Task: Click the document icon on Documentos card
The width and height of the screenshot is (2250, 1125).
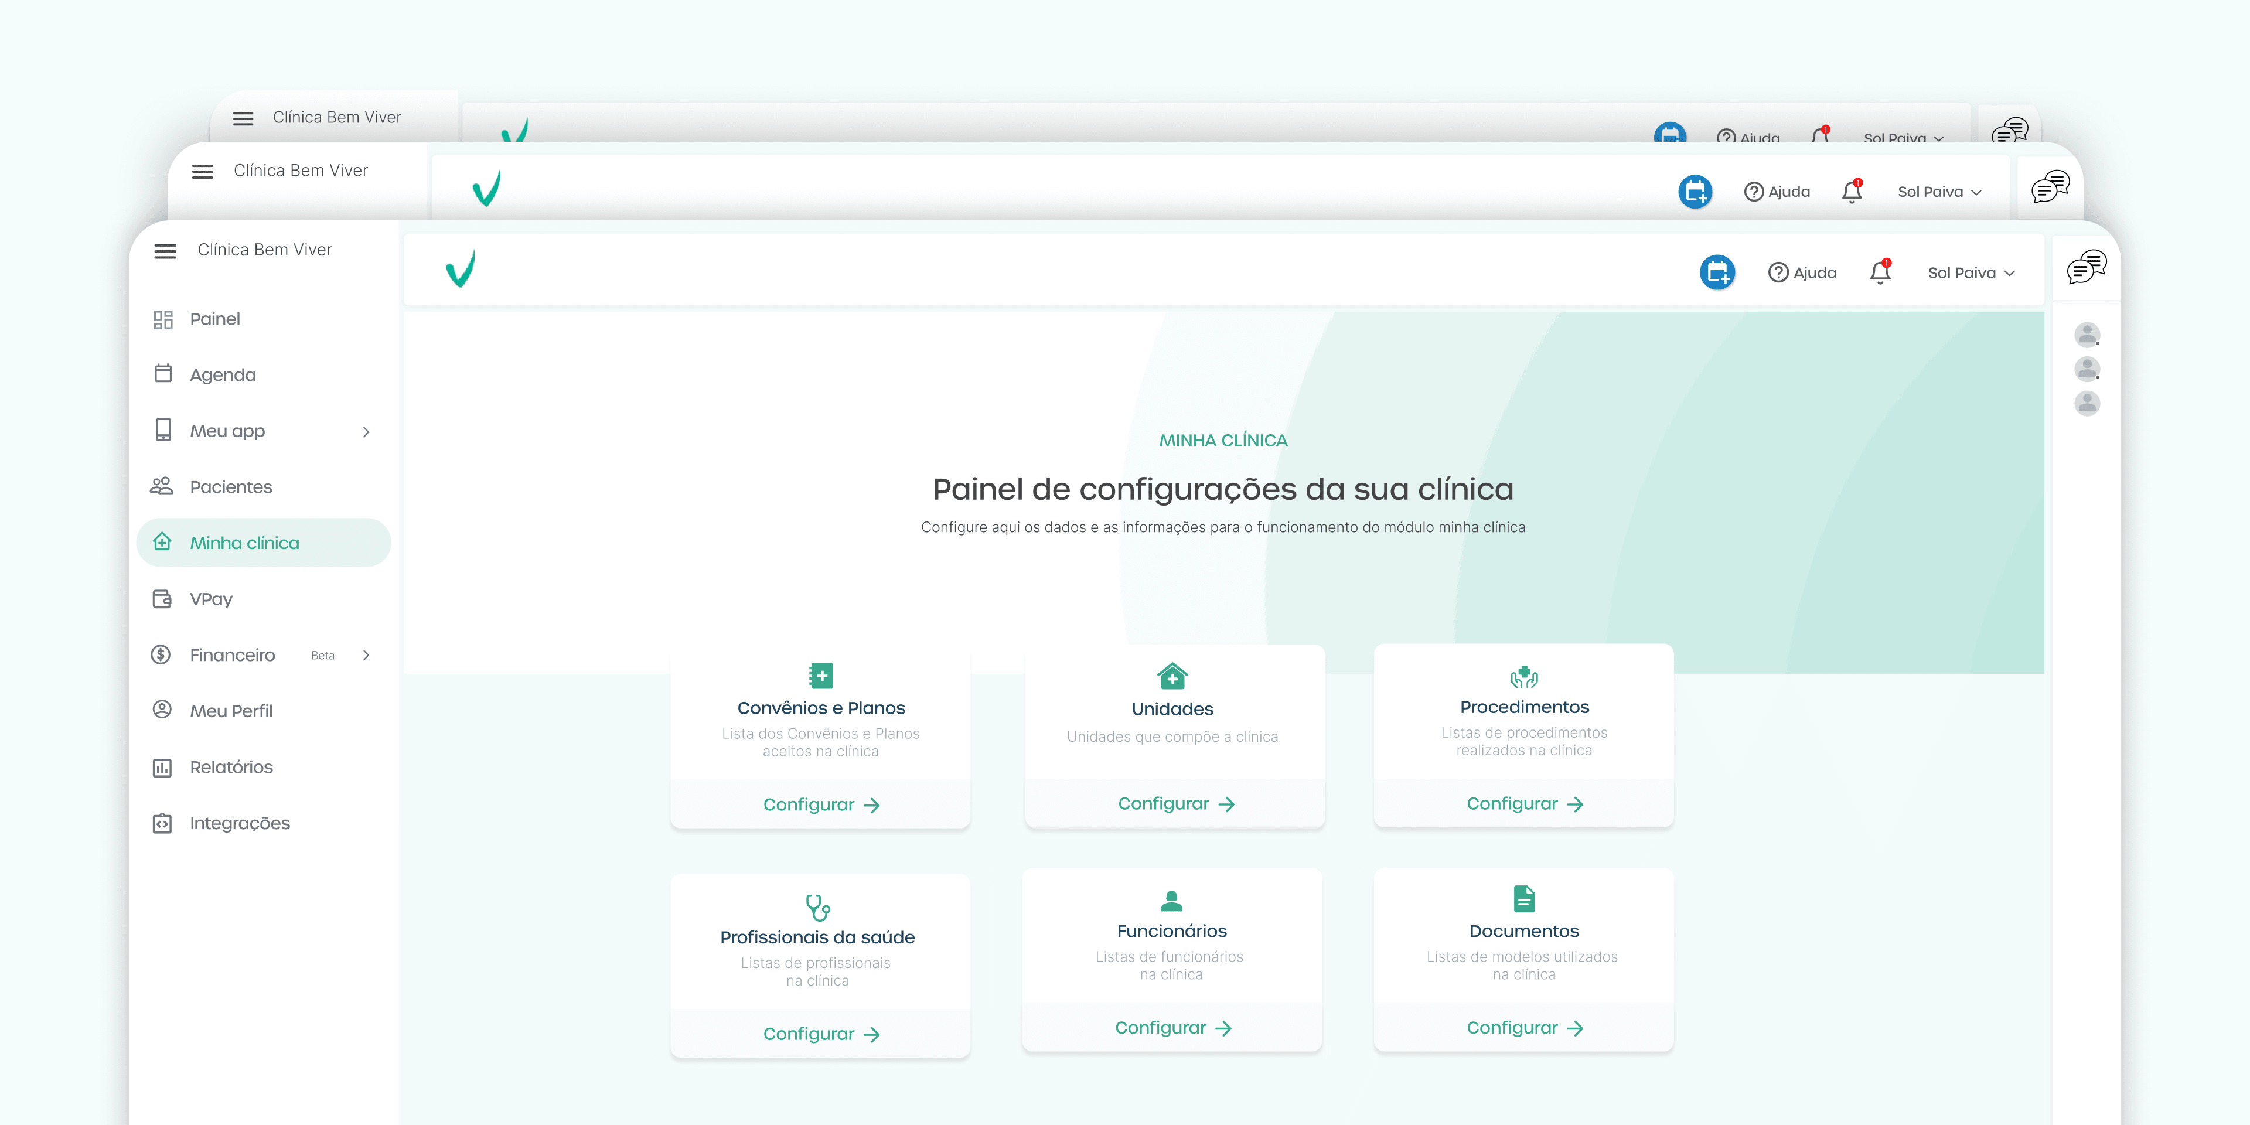Action: point(1524,899)
